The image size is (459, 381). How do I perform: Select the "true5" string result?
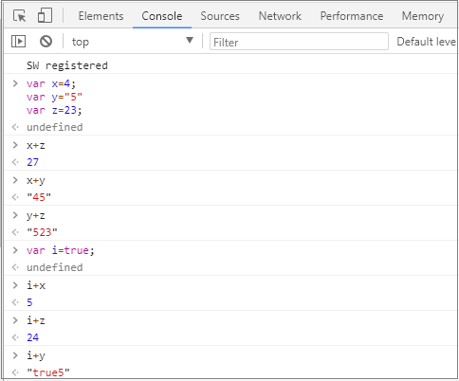[48, 372]
